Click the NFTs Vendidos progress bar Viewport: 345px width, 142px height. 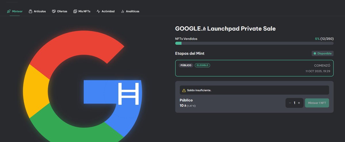click(254, 43)
